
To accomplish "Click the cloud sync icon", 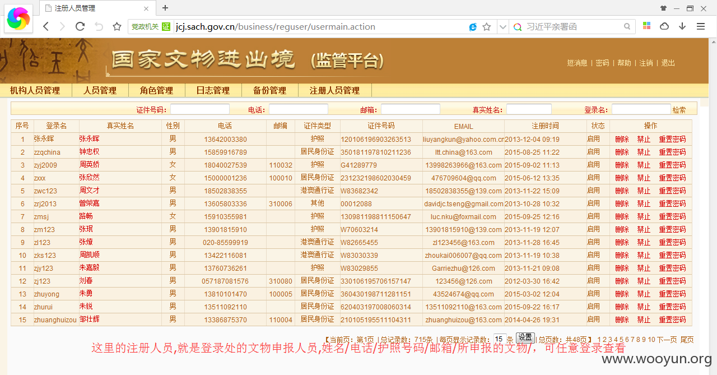I will pyautogui.click(x=664, y=26).
